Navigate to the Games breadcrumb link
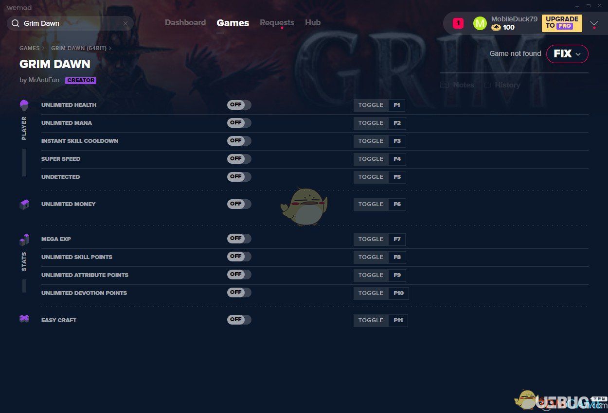The width and height of the screenshot is (608, 413). (30, 49)
